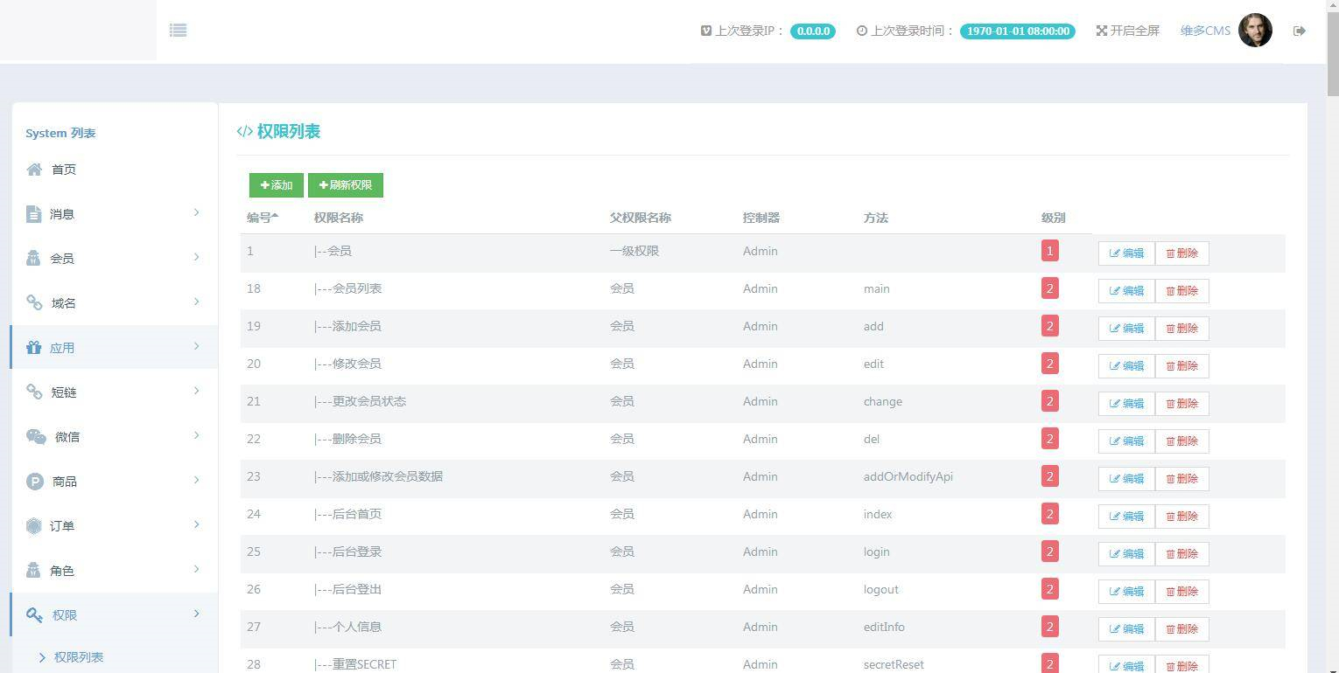Select the 权限 key icon in sidebar
Viewport: 1339px width, 673px height.
click(x=33, y=614)
